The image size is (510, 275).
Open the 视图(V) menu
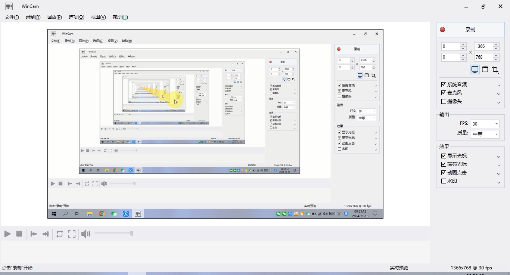point(99,17)
